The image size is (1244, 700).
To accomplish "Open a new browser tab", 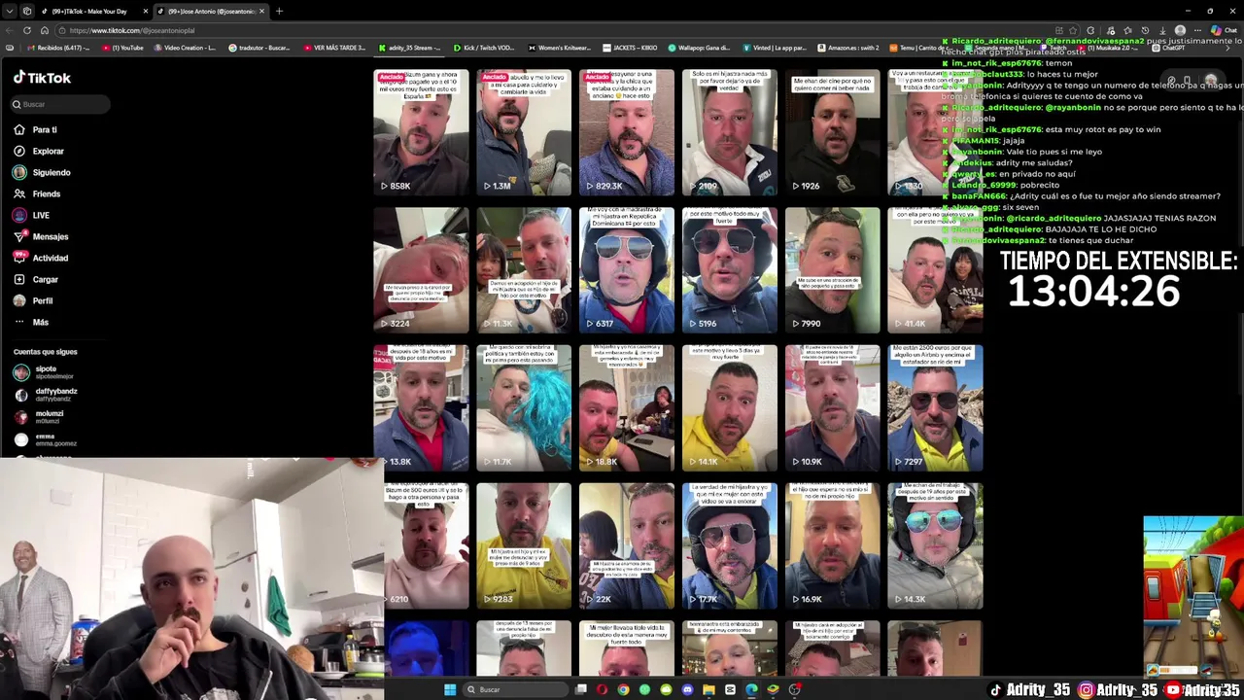I will click(279, 11).
